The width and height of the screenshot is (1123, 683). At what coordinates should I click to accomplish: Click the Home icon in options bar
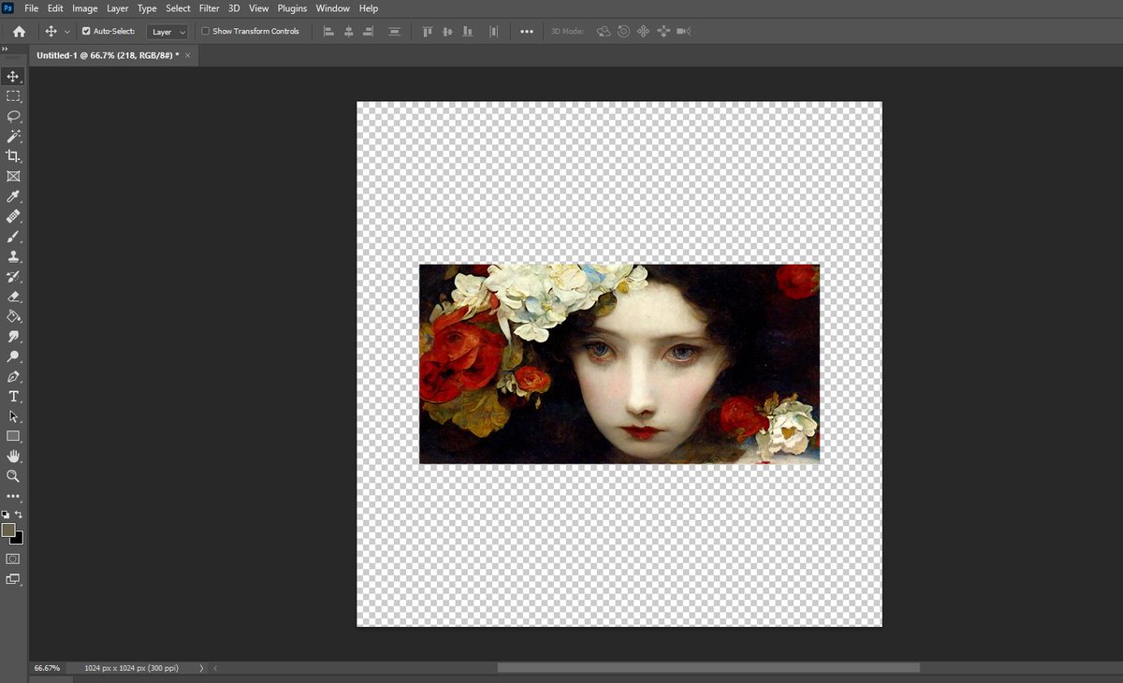19,32
